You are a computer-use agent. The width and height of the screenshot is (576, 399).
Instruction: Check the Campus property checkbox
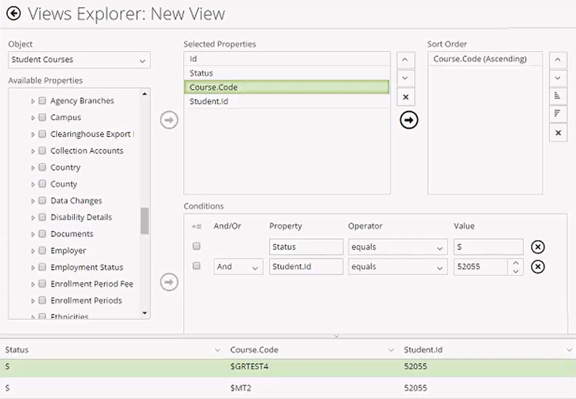pyautogui.click(x=42, y=118)
